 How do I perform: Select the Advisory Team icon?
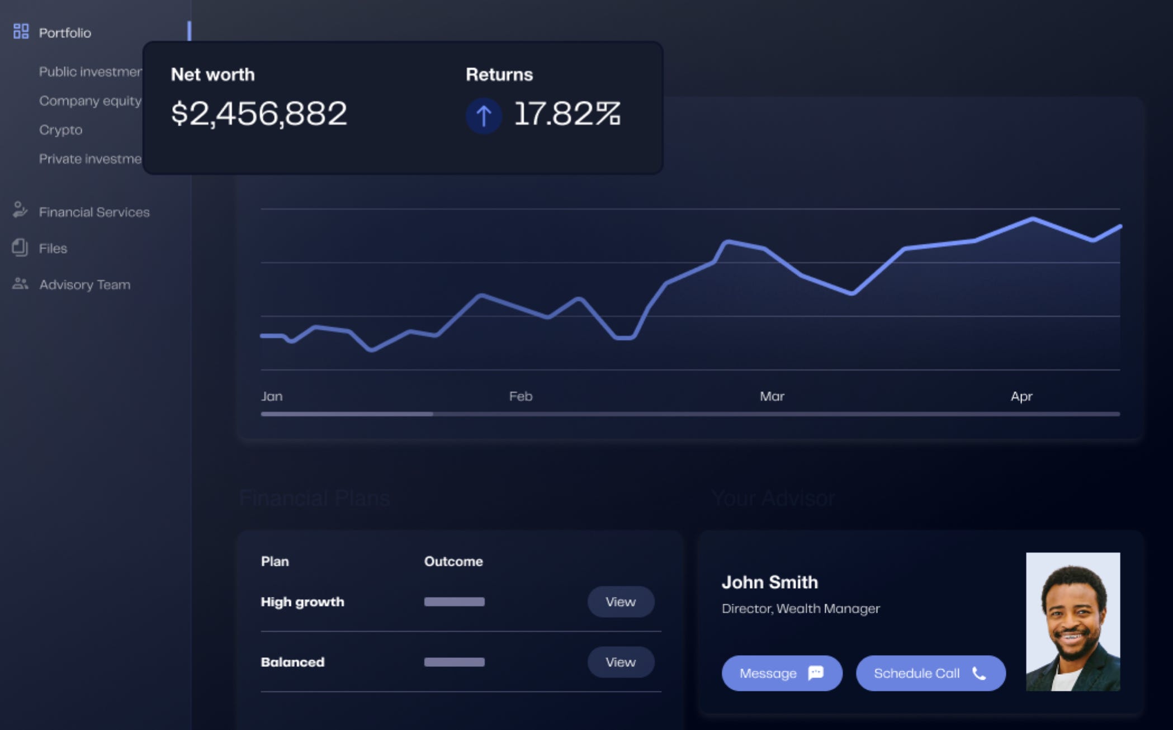coord(19,284)
